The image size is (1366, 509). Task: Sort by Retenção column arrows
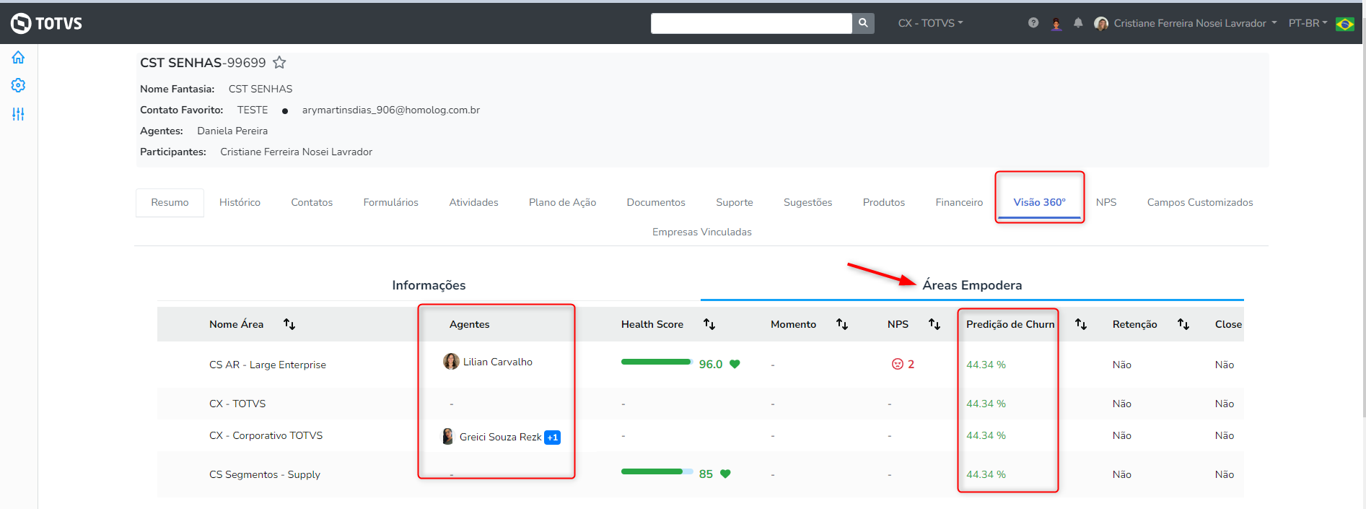(x=1183, y=324)
